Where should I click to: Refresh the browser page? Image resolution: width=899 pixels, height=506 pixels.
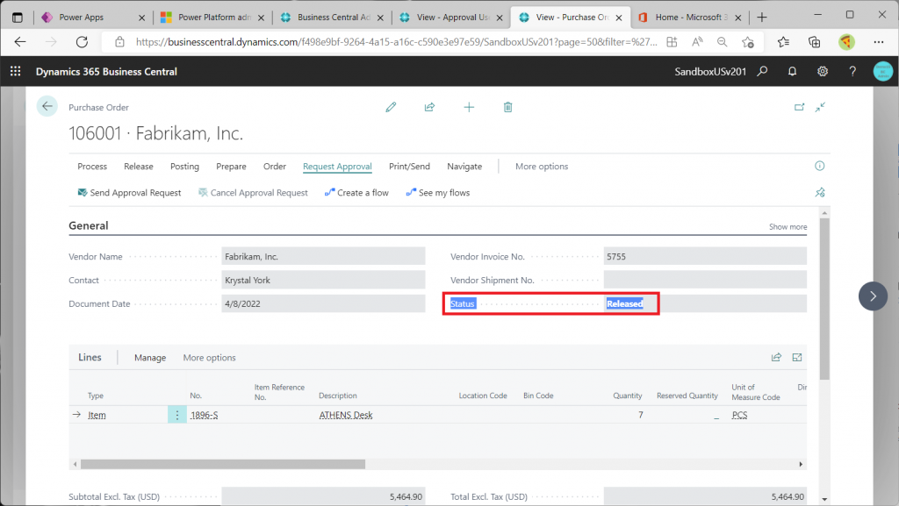pyautogui.click(x=82, y=42)
